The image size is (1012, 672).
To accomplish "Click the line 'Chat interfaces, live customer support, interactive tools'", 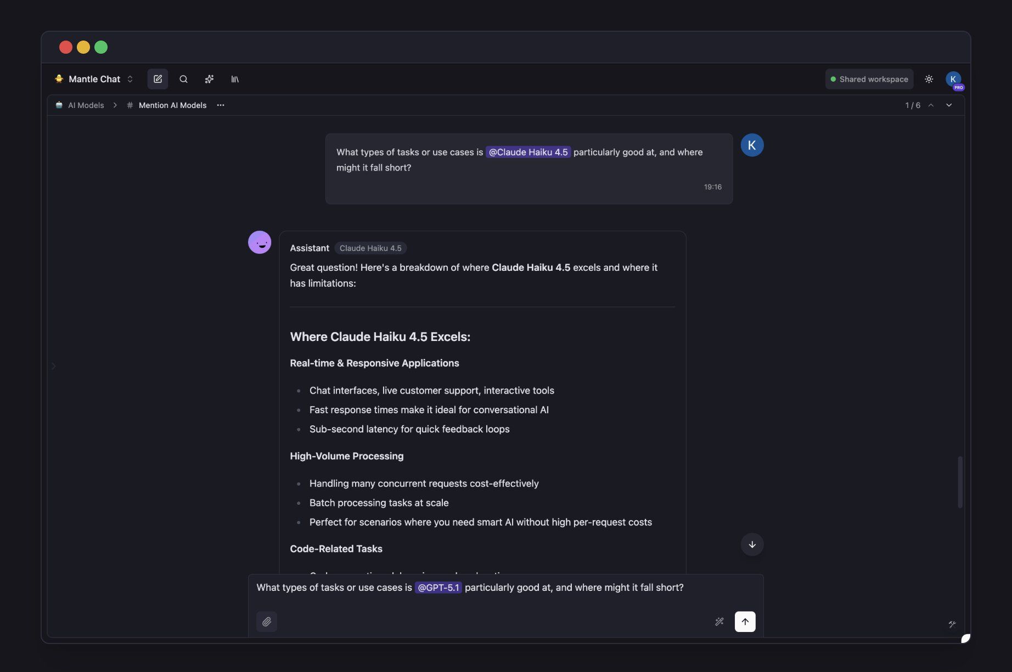I will click(x=431, y=390).
